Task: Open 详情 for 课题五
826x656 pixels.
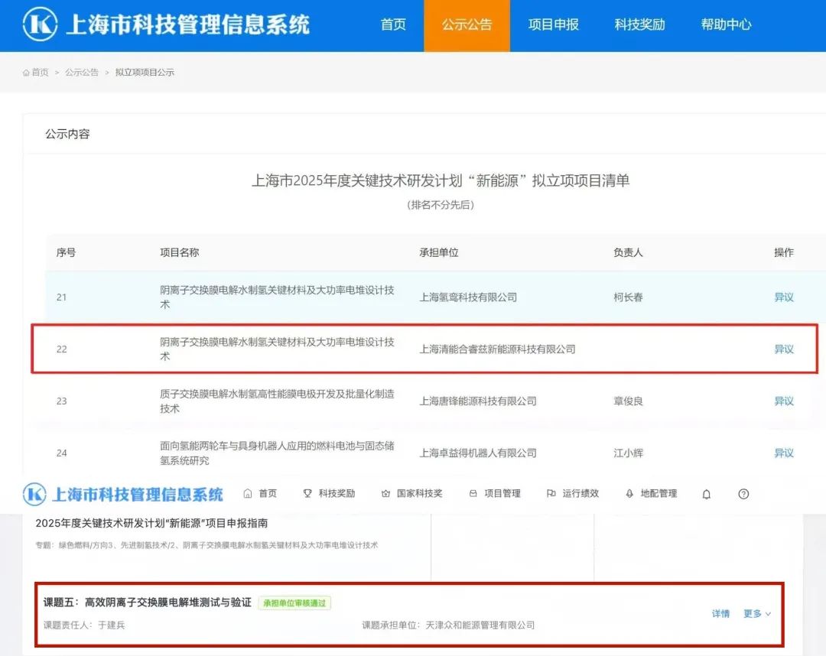Action: pyautogui.click(x=720, y=613)
